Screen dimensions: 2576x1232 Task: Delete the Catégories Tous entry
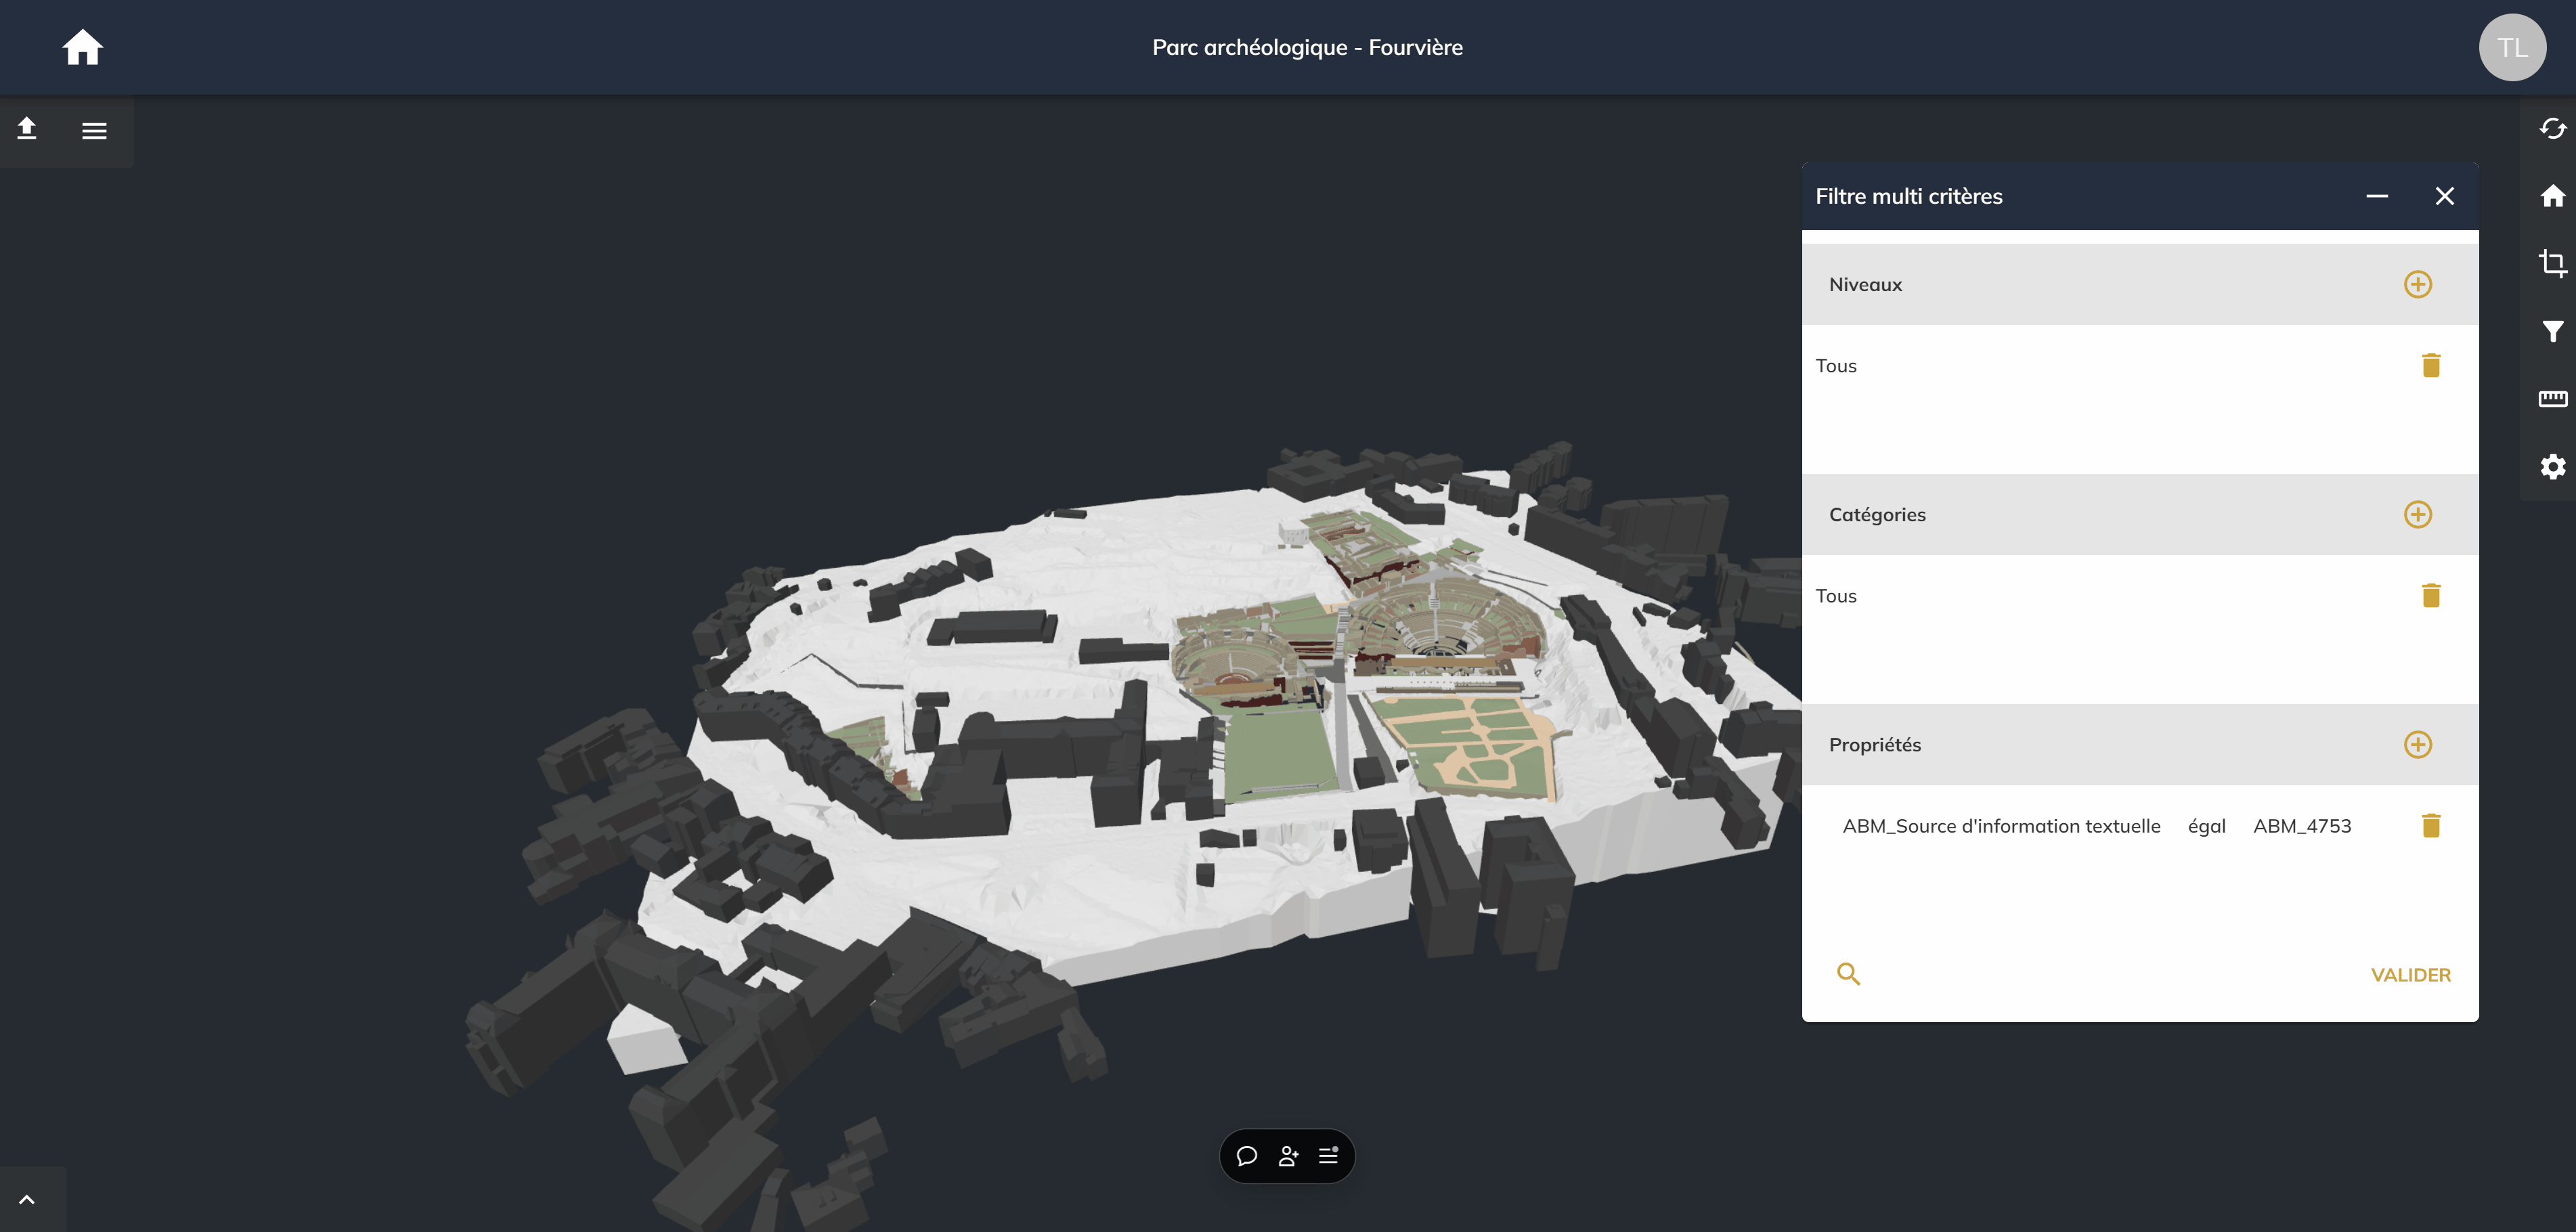point(2430,595)
